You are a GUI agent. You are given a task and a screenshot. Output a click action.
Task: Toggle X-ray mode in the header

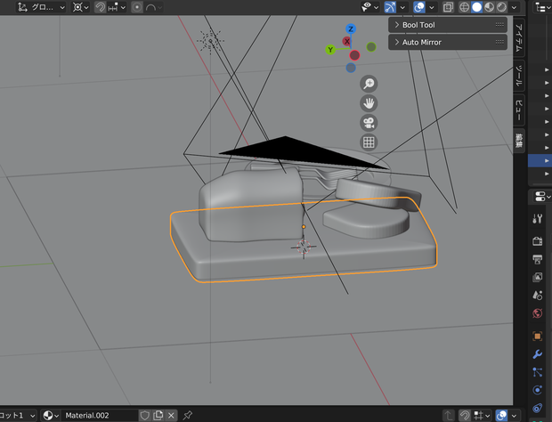(x=448, y=7)
